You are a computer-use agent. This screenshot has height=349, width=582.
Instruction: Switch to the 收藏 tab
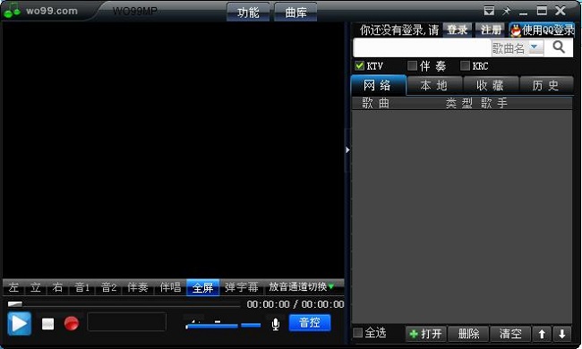click(491, 85)
